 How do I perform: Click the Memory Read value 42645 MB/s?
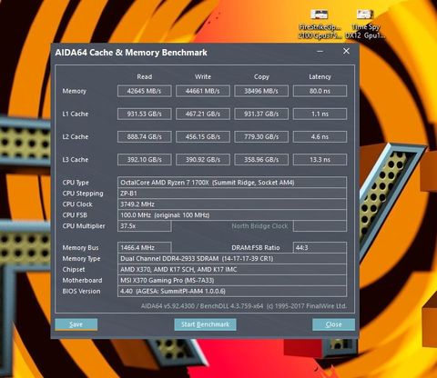point(145,91)
